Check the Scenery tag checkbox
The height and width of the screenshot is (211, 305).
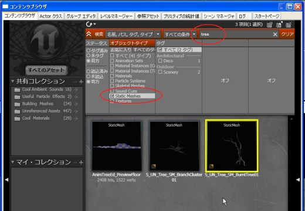(160, 72)
